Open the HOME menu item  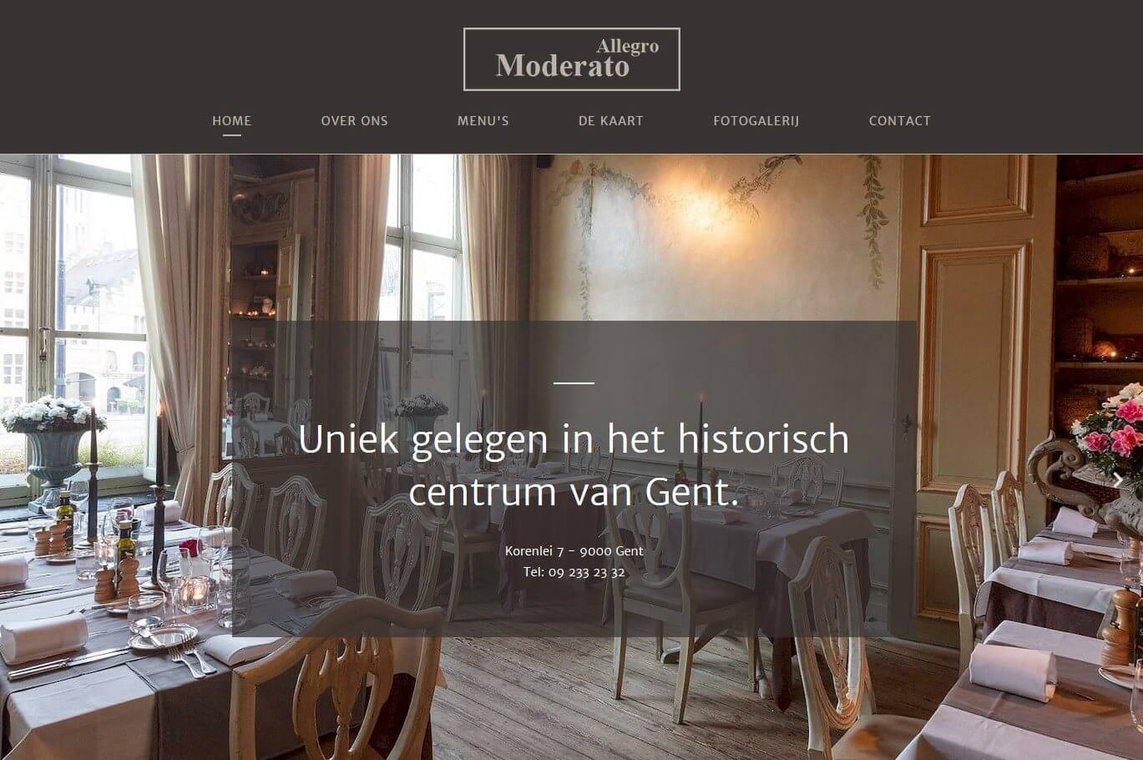point(232,120)
